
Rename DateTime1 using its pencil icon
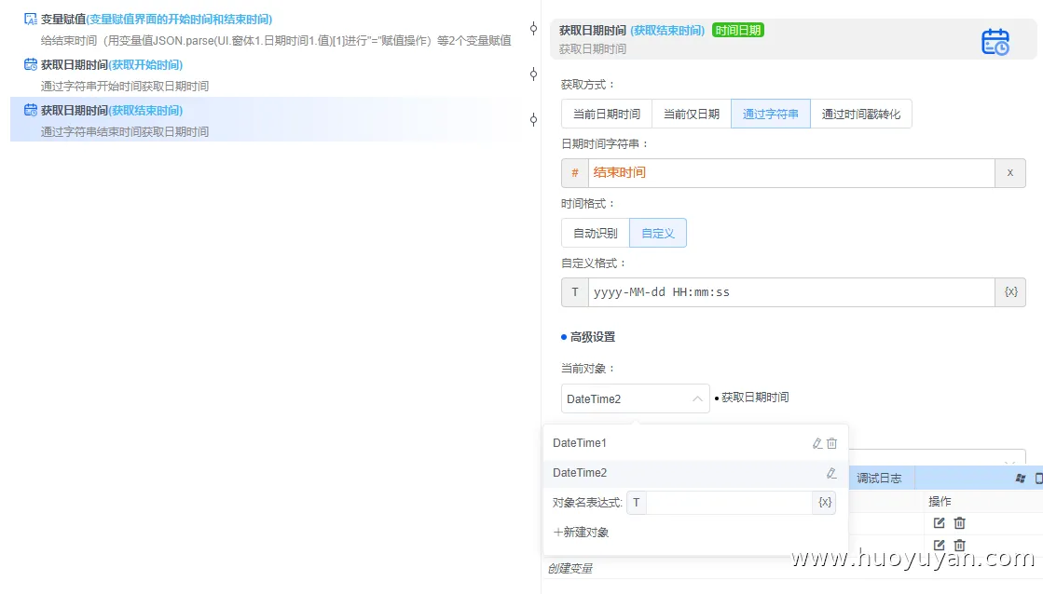pyautogui.click(x=817, y=443)
